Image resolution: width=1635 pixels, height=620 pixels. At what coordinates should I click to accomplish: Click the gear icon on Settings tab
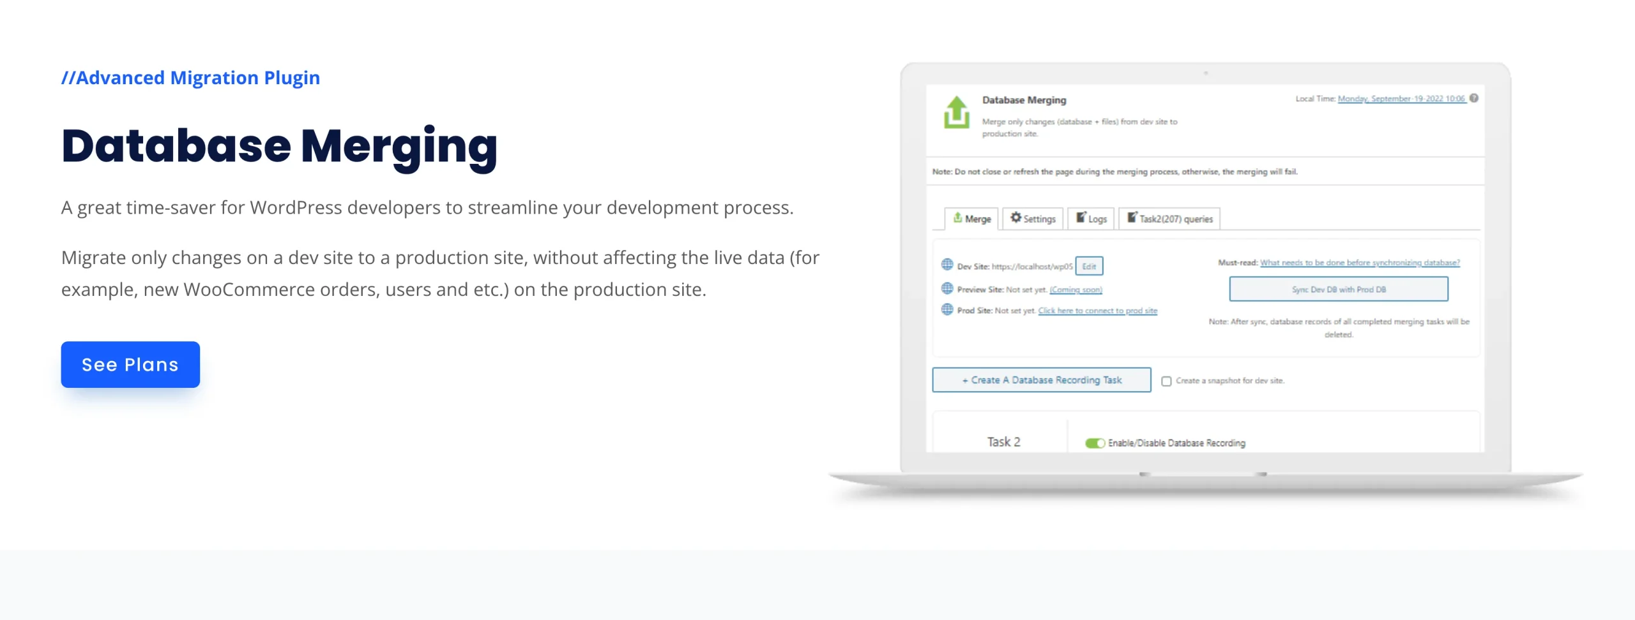(x=1015, y=218)
